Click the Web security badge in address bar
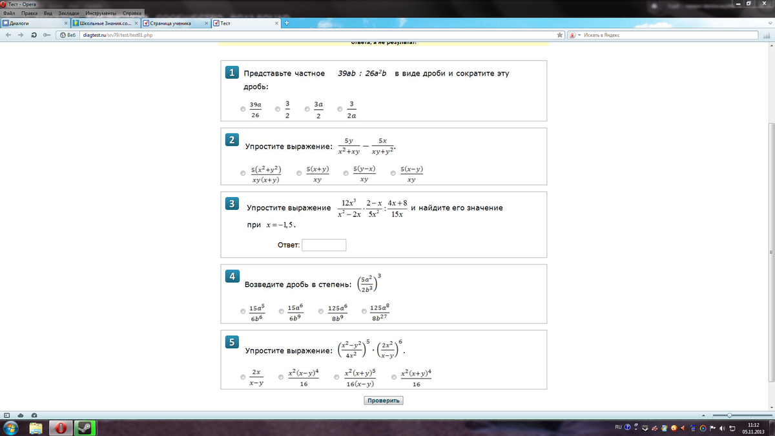 click(x=67, y=35)
